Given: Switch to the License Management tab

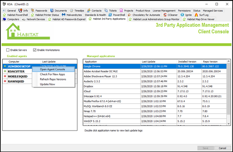Looking at the screenshot, I should pos(164,10).
